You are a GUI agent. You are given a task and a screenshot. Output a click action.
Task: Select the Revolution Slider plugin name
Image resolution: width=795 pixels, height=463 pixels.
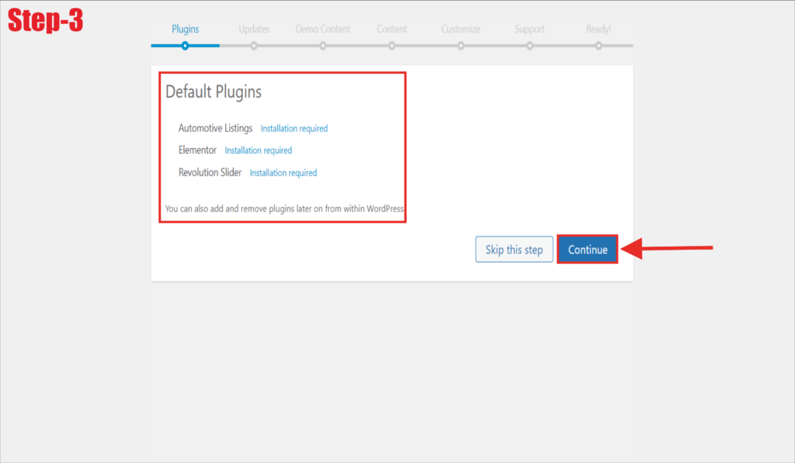[210, 172]
